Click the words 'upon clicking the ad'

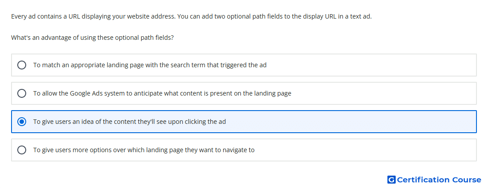(197, 122)
